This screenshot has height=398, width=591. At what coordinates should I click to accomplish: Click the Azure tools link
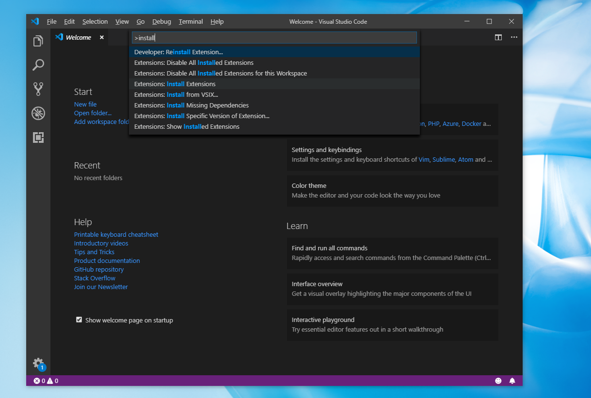(450, 123)
